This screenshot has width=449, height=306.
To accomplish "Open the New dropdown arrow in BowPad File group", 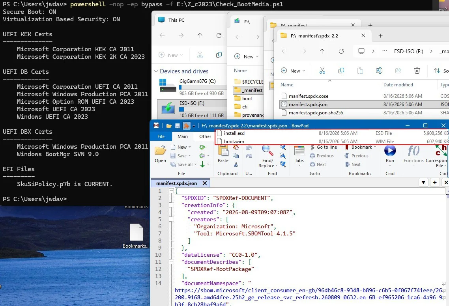I will (x=189, y=147).
